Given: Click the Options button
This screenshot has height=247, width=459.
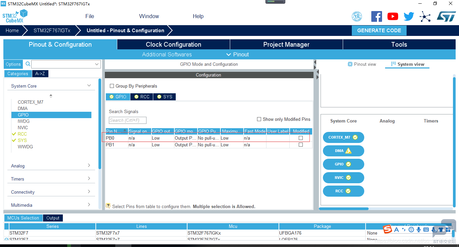Looking at the screenshot, I should (13, 64).
